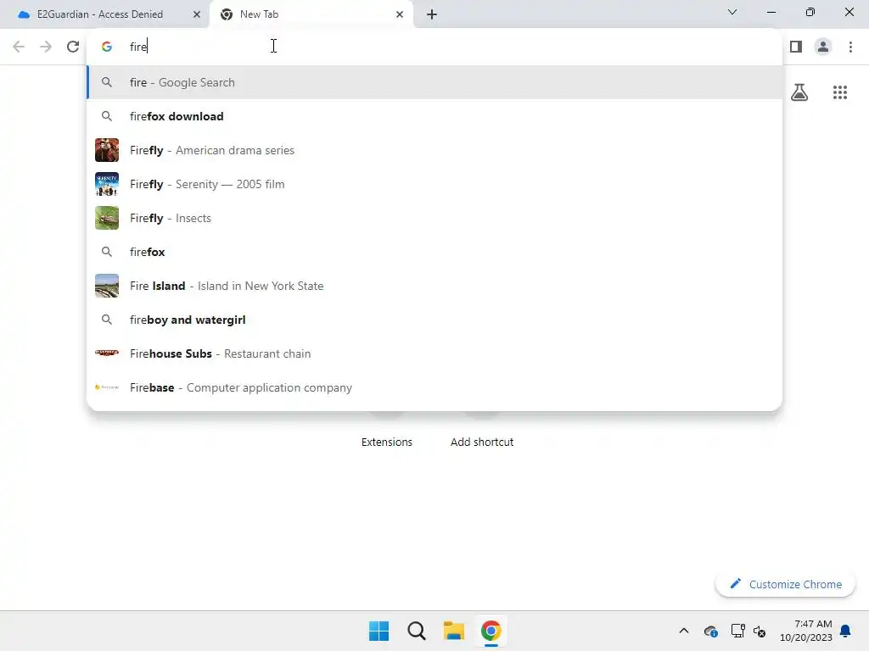Open File Explorer from the taskbar
The height and width of the screenshot is (651, 869).
tap(454, 631)
